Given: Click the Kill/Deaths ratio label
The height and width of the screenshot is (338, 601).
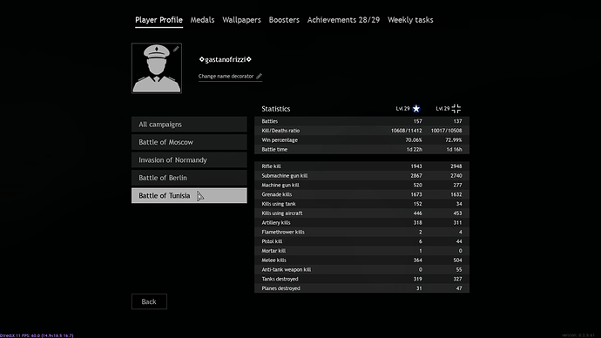Looking at the screenshot, I should click(x=280, y=131).
